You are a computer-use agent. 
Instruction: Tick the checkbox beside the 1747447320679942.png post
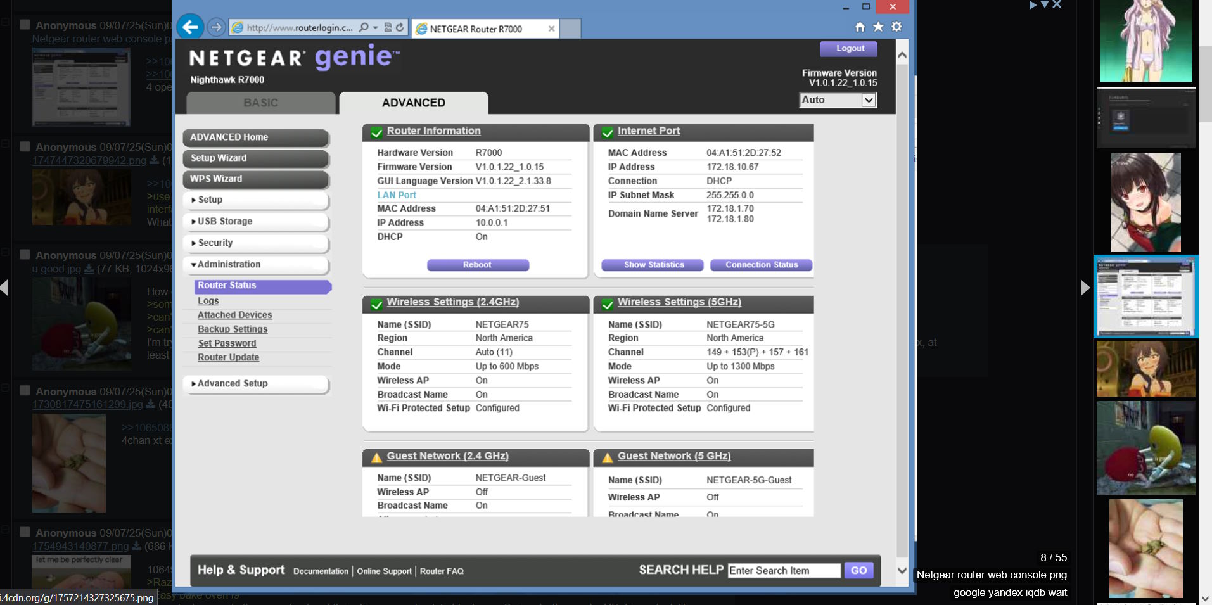point(25,146)
